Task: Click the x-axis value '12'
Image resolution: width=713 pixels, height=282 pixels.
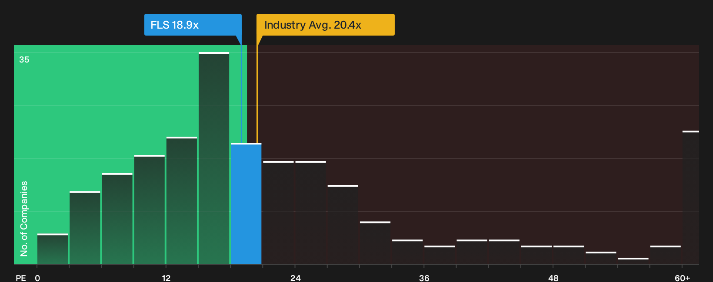Action: [166, 278]
